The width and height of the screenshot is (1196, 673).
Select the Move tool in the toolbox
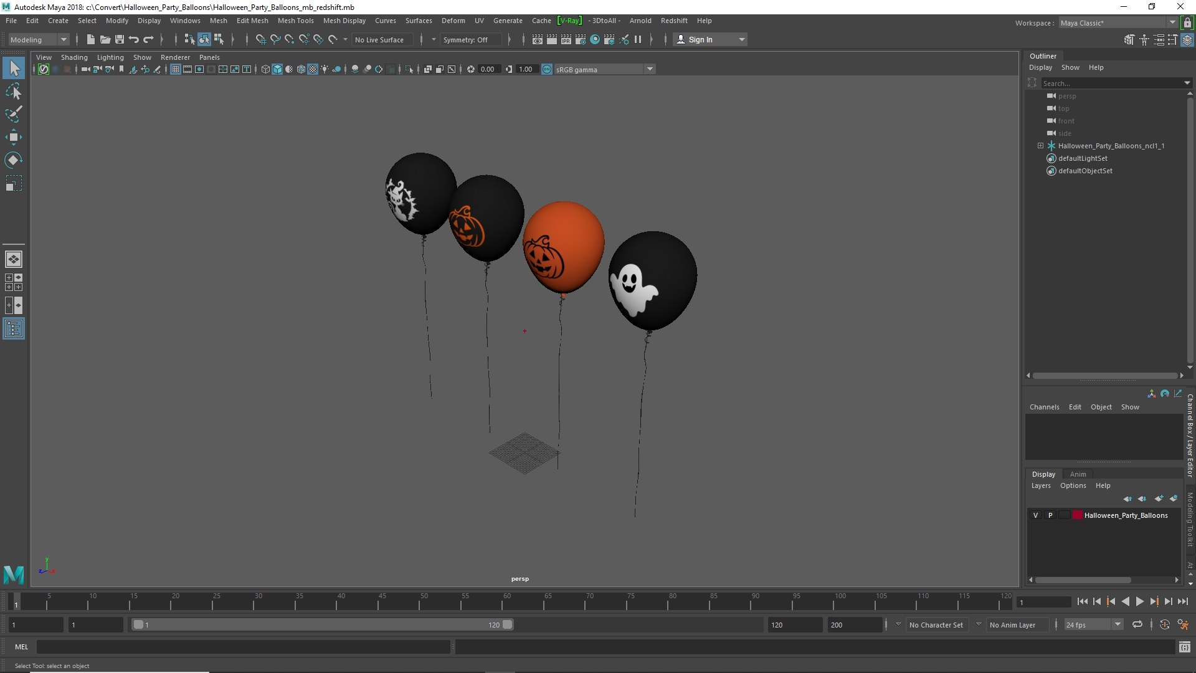(14, 137)
